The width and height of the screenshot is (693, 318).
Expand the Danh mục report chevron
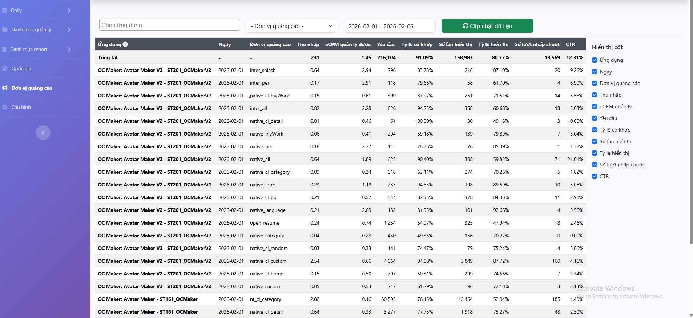[69, 49]
